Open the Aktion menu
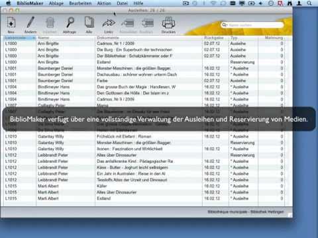The height and width of the screenshot is (238, 318). pos(104,3)
